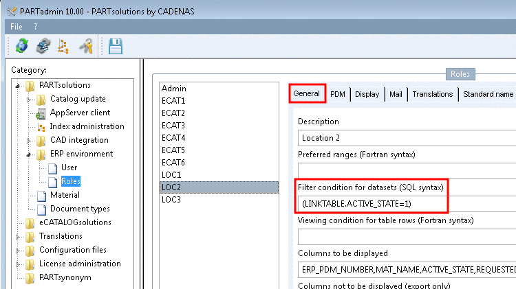Screen dimensions: 516x289
Task: Click the Catalog update folder icon
Action: point(41,100)
